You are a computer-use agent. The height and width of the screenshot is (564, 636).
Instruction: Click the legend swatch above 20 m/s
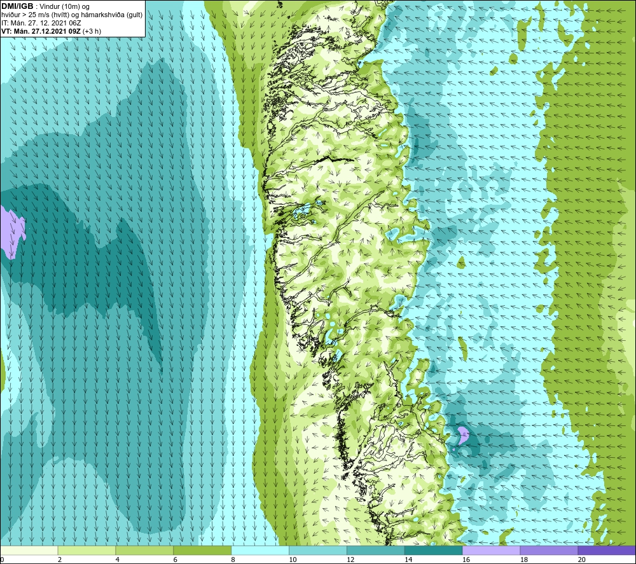[x=606, y=550]
